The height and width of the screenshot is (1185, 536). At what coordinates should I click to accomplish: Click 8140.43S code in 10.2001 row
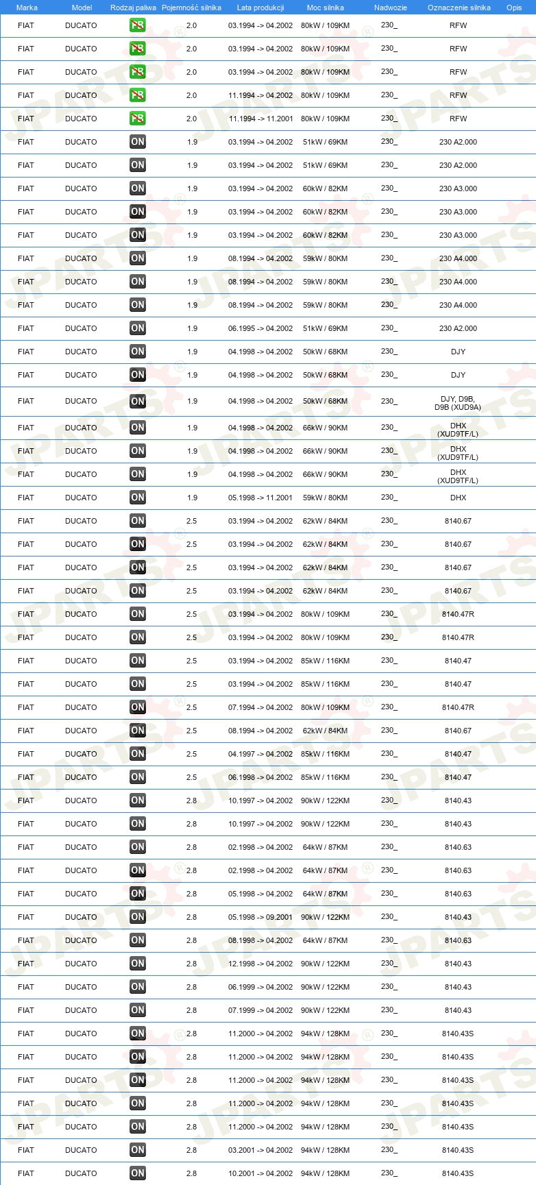coord(458,1173)
